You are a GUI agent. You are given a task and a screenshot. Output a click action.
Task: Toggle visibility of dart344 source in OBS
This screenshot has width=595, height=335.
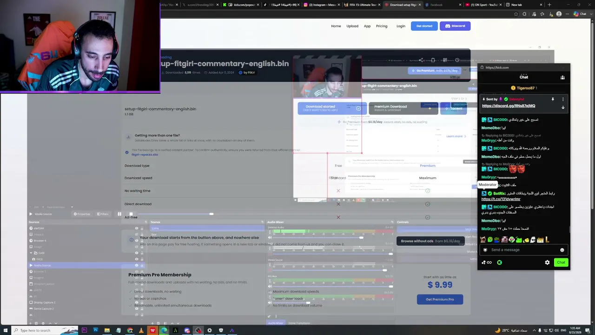(137, 228)
